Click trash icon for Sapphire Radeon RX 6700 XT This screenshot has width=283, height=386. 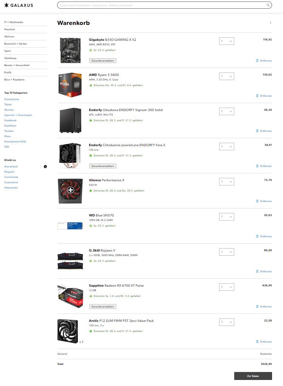257,306
